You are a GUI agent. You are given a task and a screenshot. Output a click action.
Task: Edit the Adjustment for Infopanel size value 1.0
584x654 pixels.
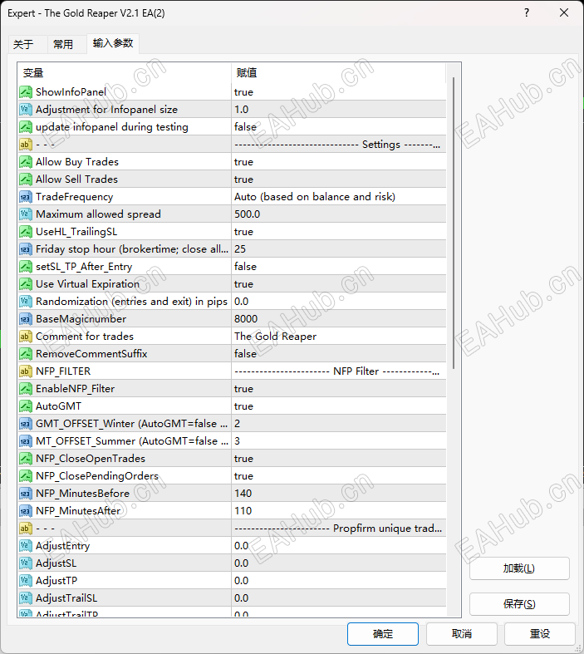click(x=338, y=110)
